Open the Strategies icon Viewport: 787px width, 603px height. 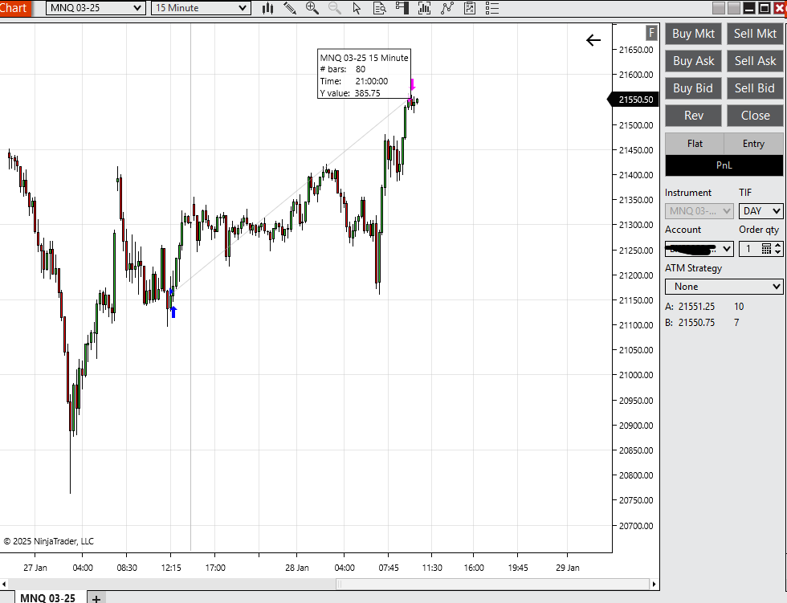(x=470, y=8)
